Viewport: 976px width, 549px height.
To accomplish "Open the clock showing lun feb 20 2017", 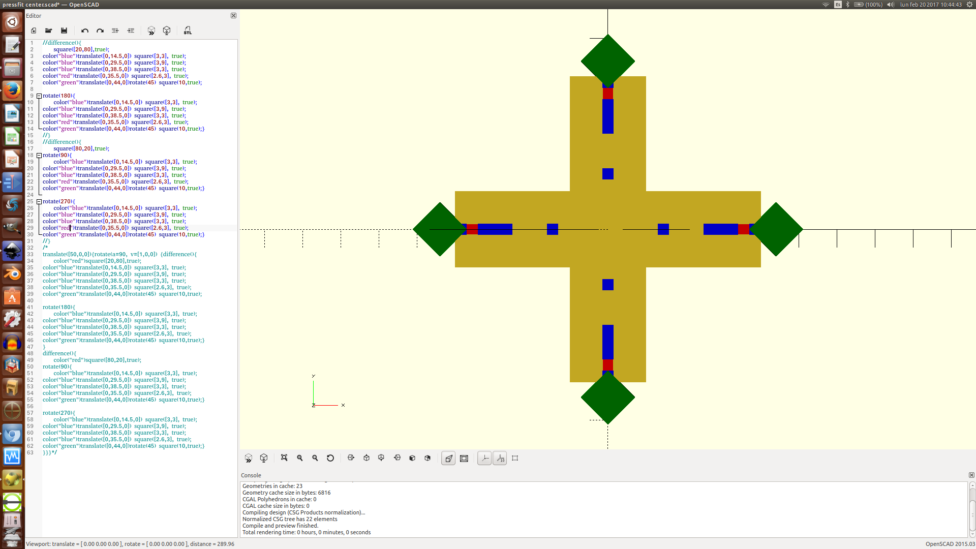I will pyautogui.click(x=931, y=5).
